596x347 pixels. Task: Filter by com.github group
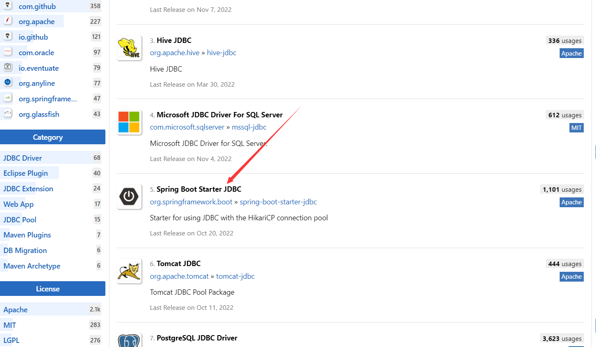(x=37, y=7)
